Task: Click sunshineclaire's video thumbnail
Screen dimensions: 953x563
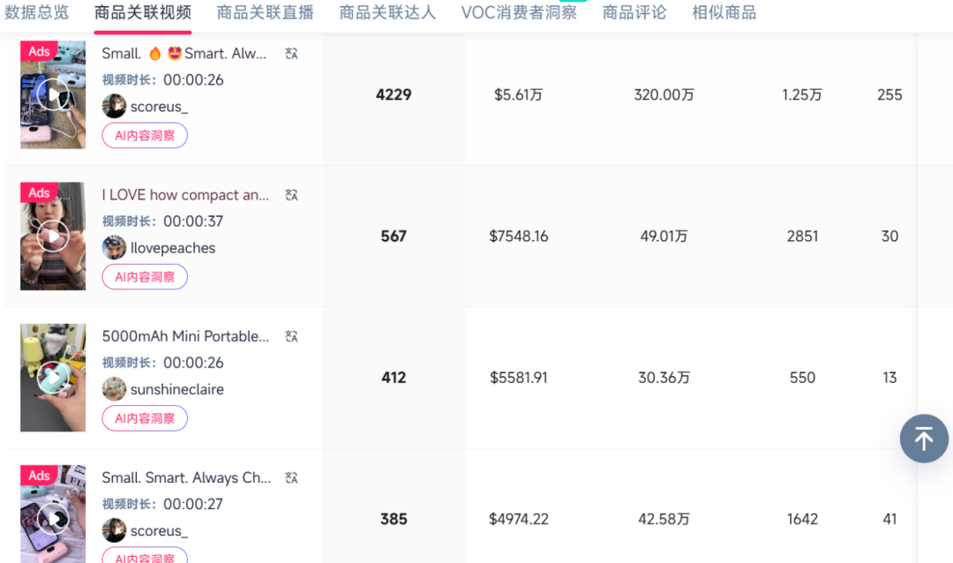Action: pos(52,378)
